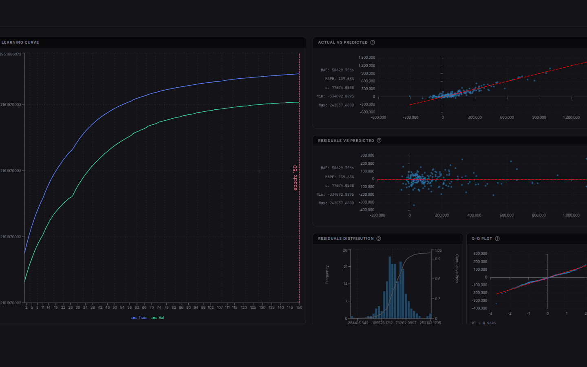Screen dimensions: 587x367
Task: Select the epoch: 150 marker line
Action: pos(299,178)
